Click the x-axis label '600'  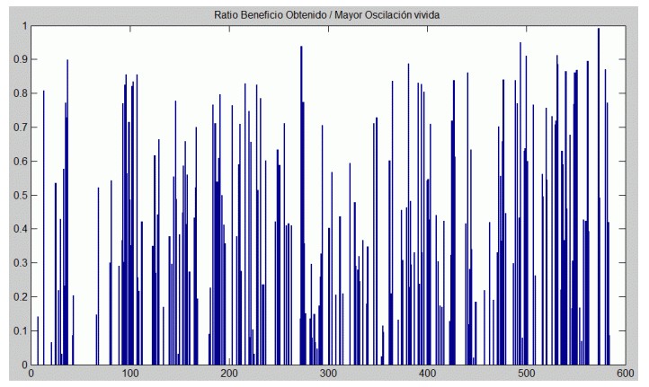tap(625, 374)
